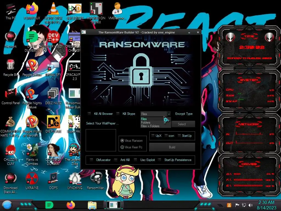This screenshot has width=281, height=211.
Task: Open the Download Black Ali shortcut
Action: (11, 183)
